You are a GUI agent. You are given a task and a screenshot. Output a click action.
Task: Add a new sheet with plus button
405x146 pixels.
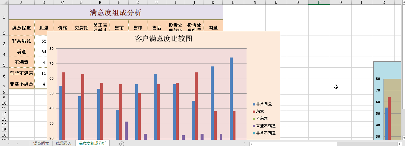(x=121, y=144)
